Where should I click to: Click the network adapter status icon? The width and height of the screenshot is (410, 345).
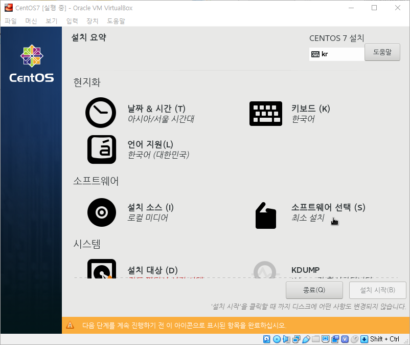click(297, 339)
